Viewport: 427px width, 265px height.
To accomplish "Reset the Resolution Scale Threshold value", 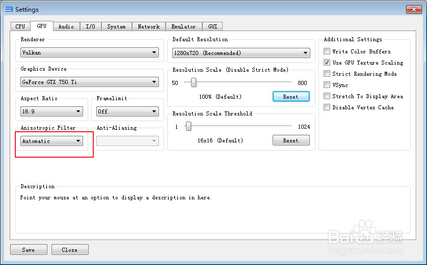I will (291, 140).
